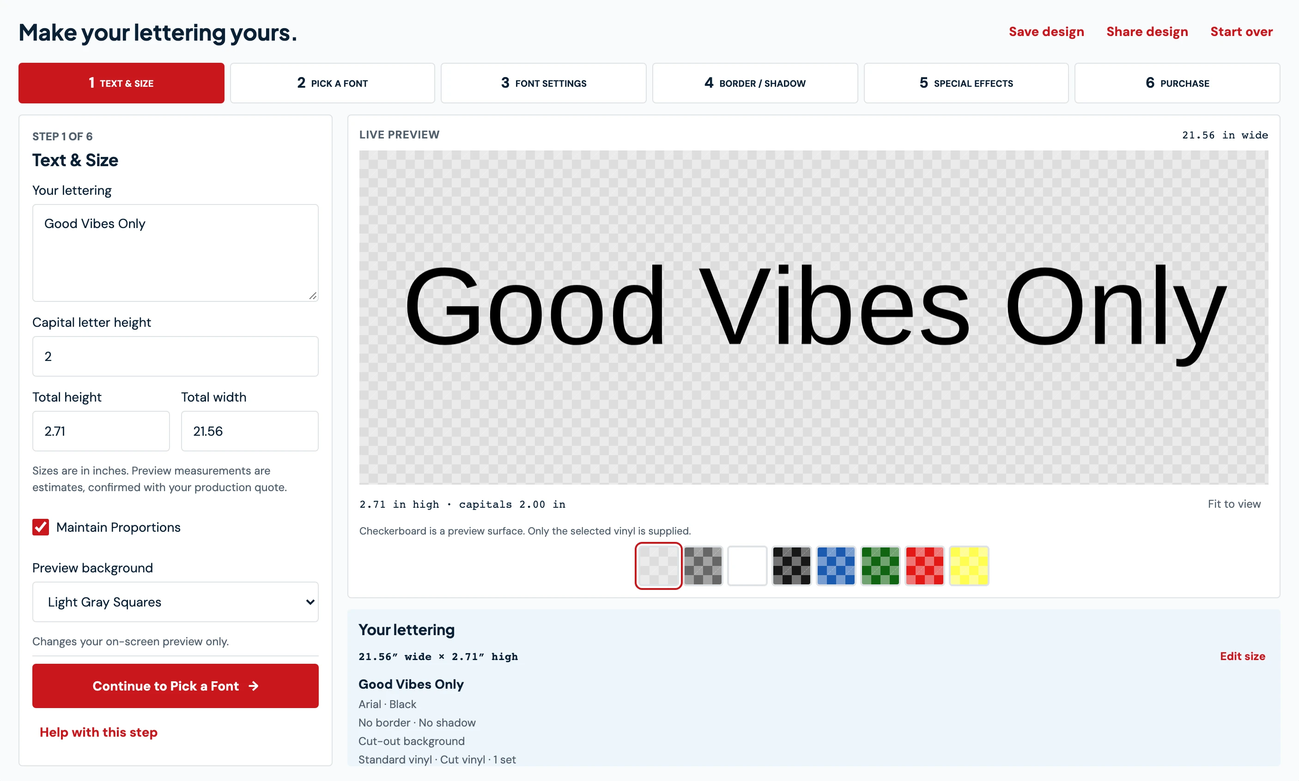Image resolution: width=1299 pixels, height=781 pixels.
Task: Select the light gray checkerboard swatch
Action: [658, 566]
